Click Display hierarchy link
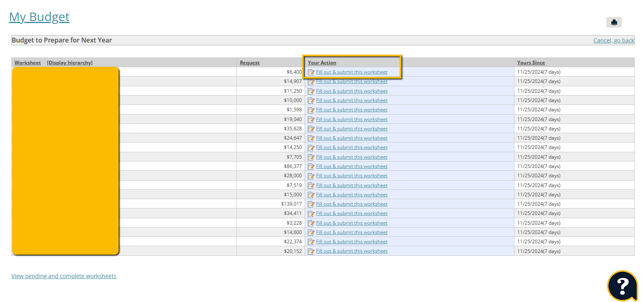 tap(70, 63)
